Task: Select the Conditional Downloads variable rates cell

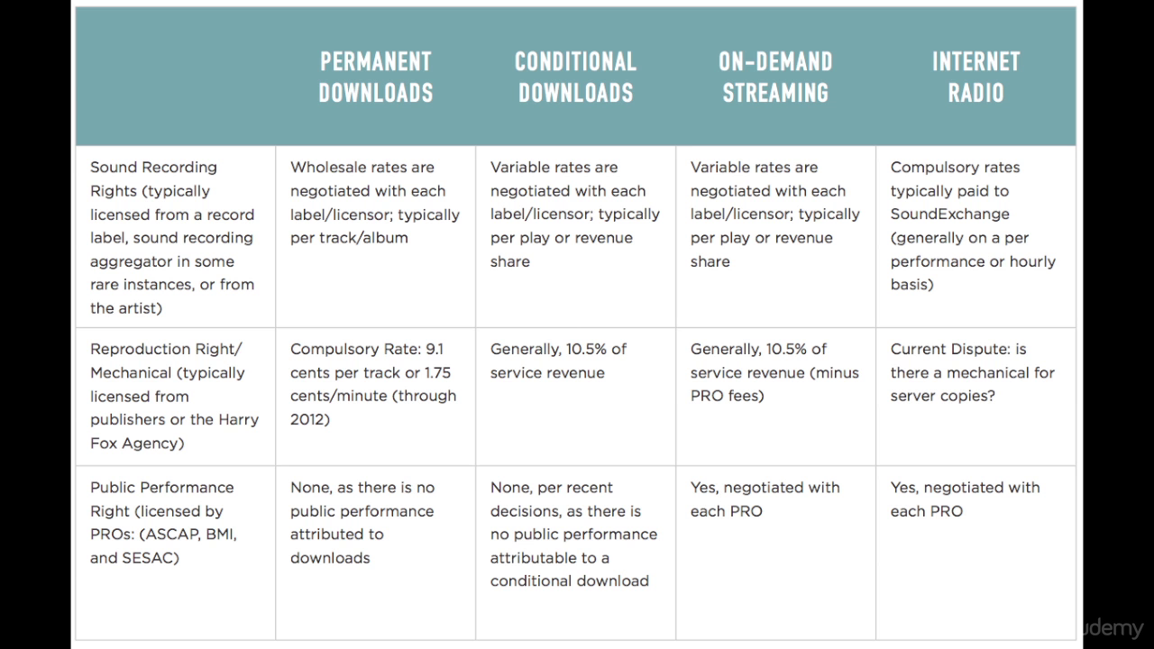Action: pos(574,215)
